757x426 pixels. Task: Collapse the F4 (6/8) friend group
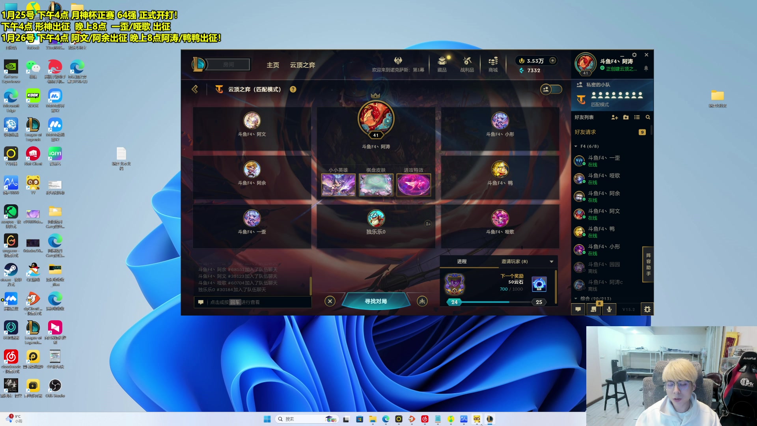tap(576, 146)
